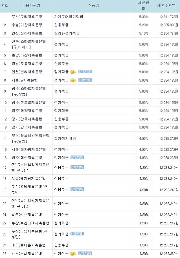The width and height of the screenshot is (180, 258).
Task: Select 대구)유니온저축은행 in row 24
Action: [x=28, y=245]
